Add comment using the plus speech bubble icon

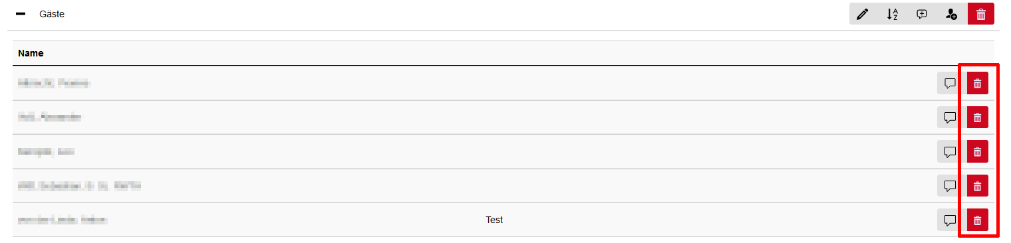[922, 14]
